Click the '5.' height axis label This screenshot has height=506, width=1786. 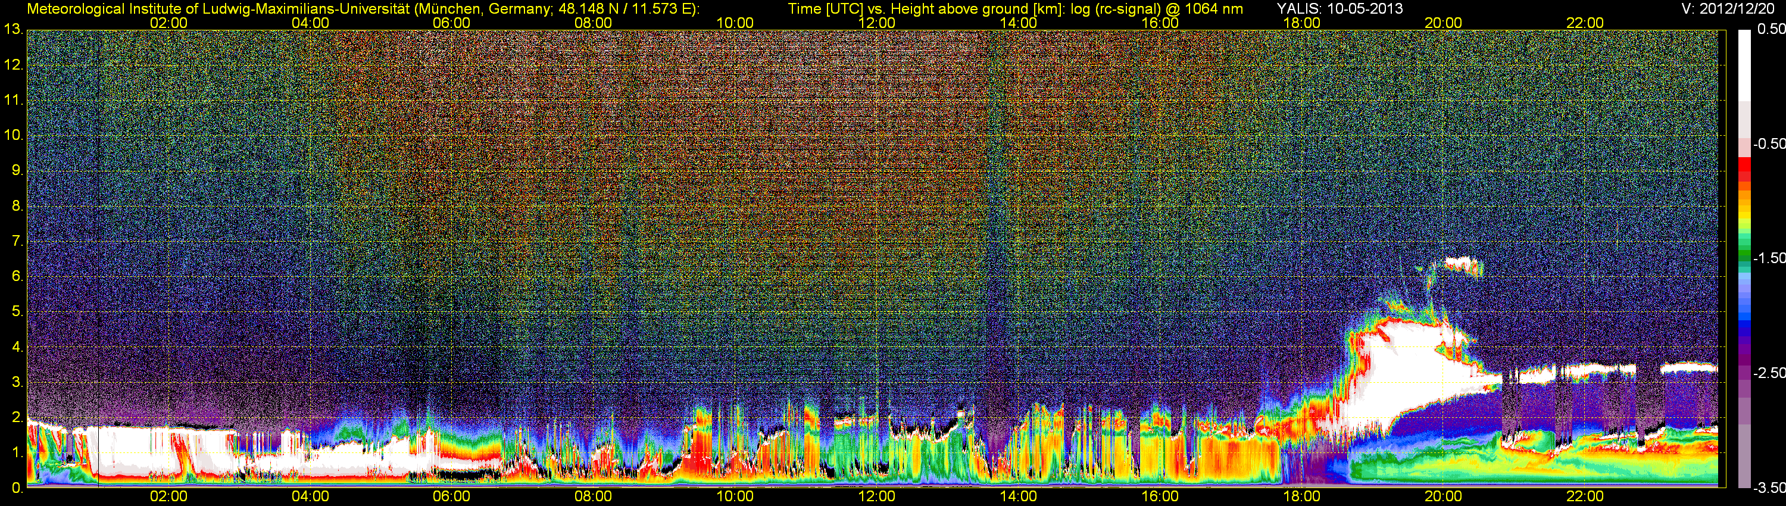17,311
